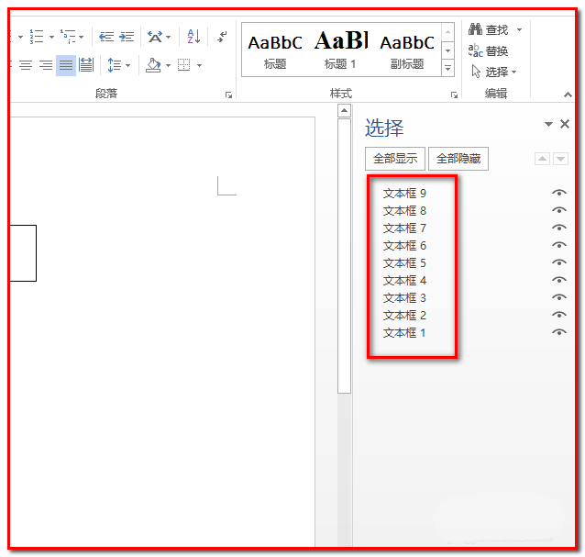This screenshot has width=585, height=557.
Task: Toggle visibility of 文本框 5
Action: [558, 263]
